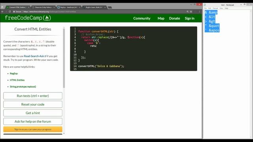Open the browser zoom magnifier icon

pyautogui.click(x=187, y=11)
